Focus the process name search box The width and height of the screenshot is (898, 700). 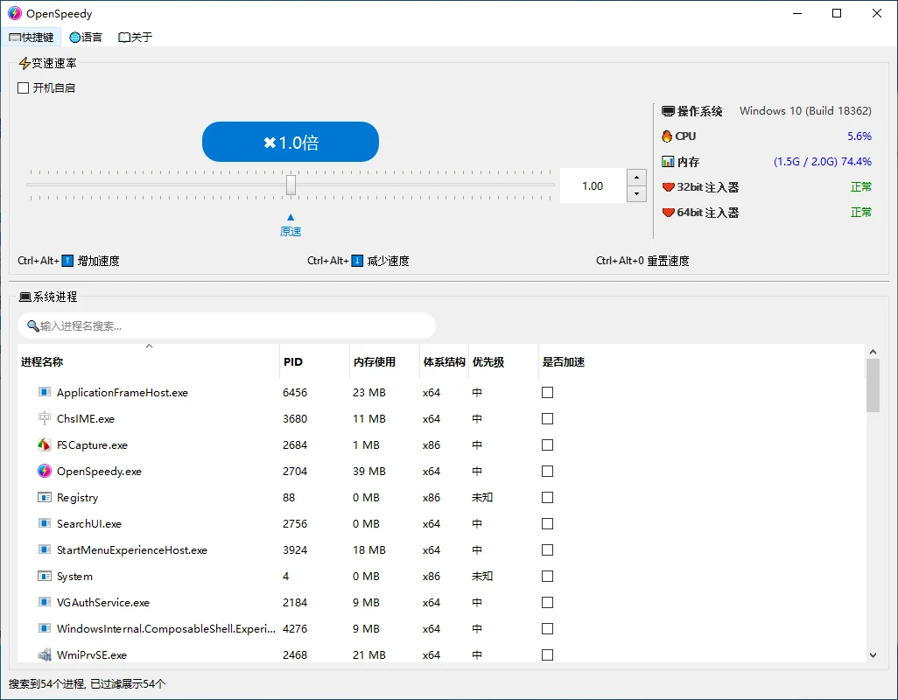click(x=228, y=325)
